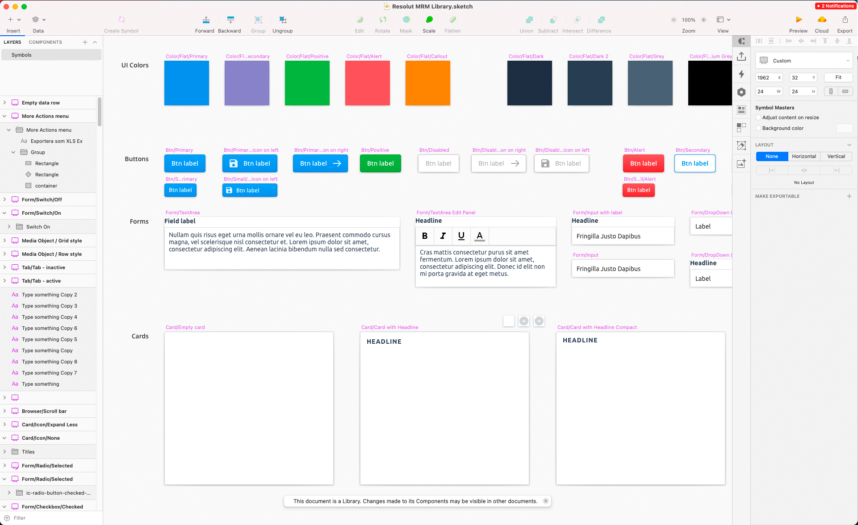Bring layer Forward with toolbar icon
858x525 pixels.
coord(206,20)
